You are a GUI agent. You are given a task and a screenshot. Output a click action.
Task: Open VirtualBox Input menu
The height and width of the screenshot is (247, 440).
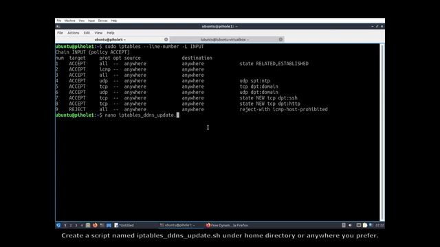(91, 21)
